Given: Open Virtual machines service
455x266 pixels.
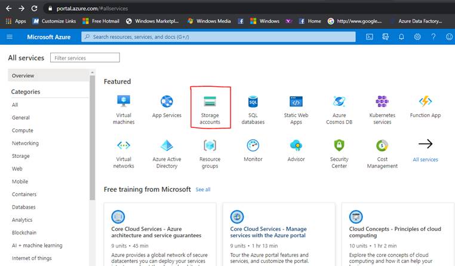Looking at the screenshot, I should [124, 110].
